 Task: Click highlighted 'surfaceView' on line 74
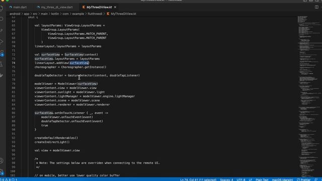(x=79, y=63)
